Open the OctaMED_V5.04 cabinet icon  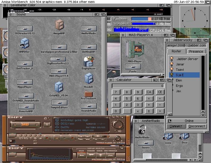[59, 87]
